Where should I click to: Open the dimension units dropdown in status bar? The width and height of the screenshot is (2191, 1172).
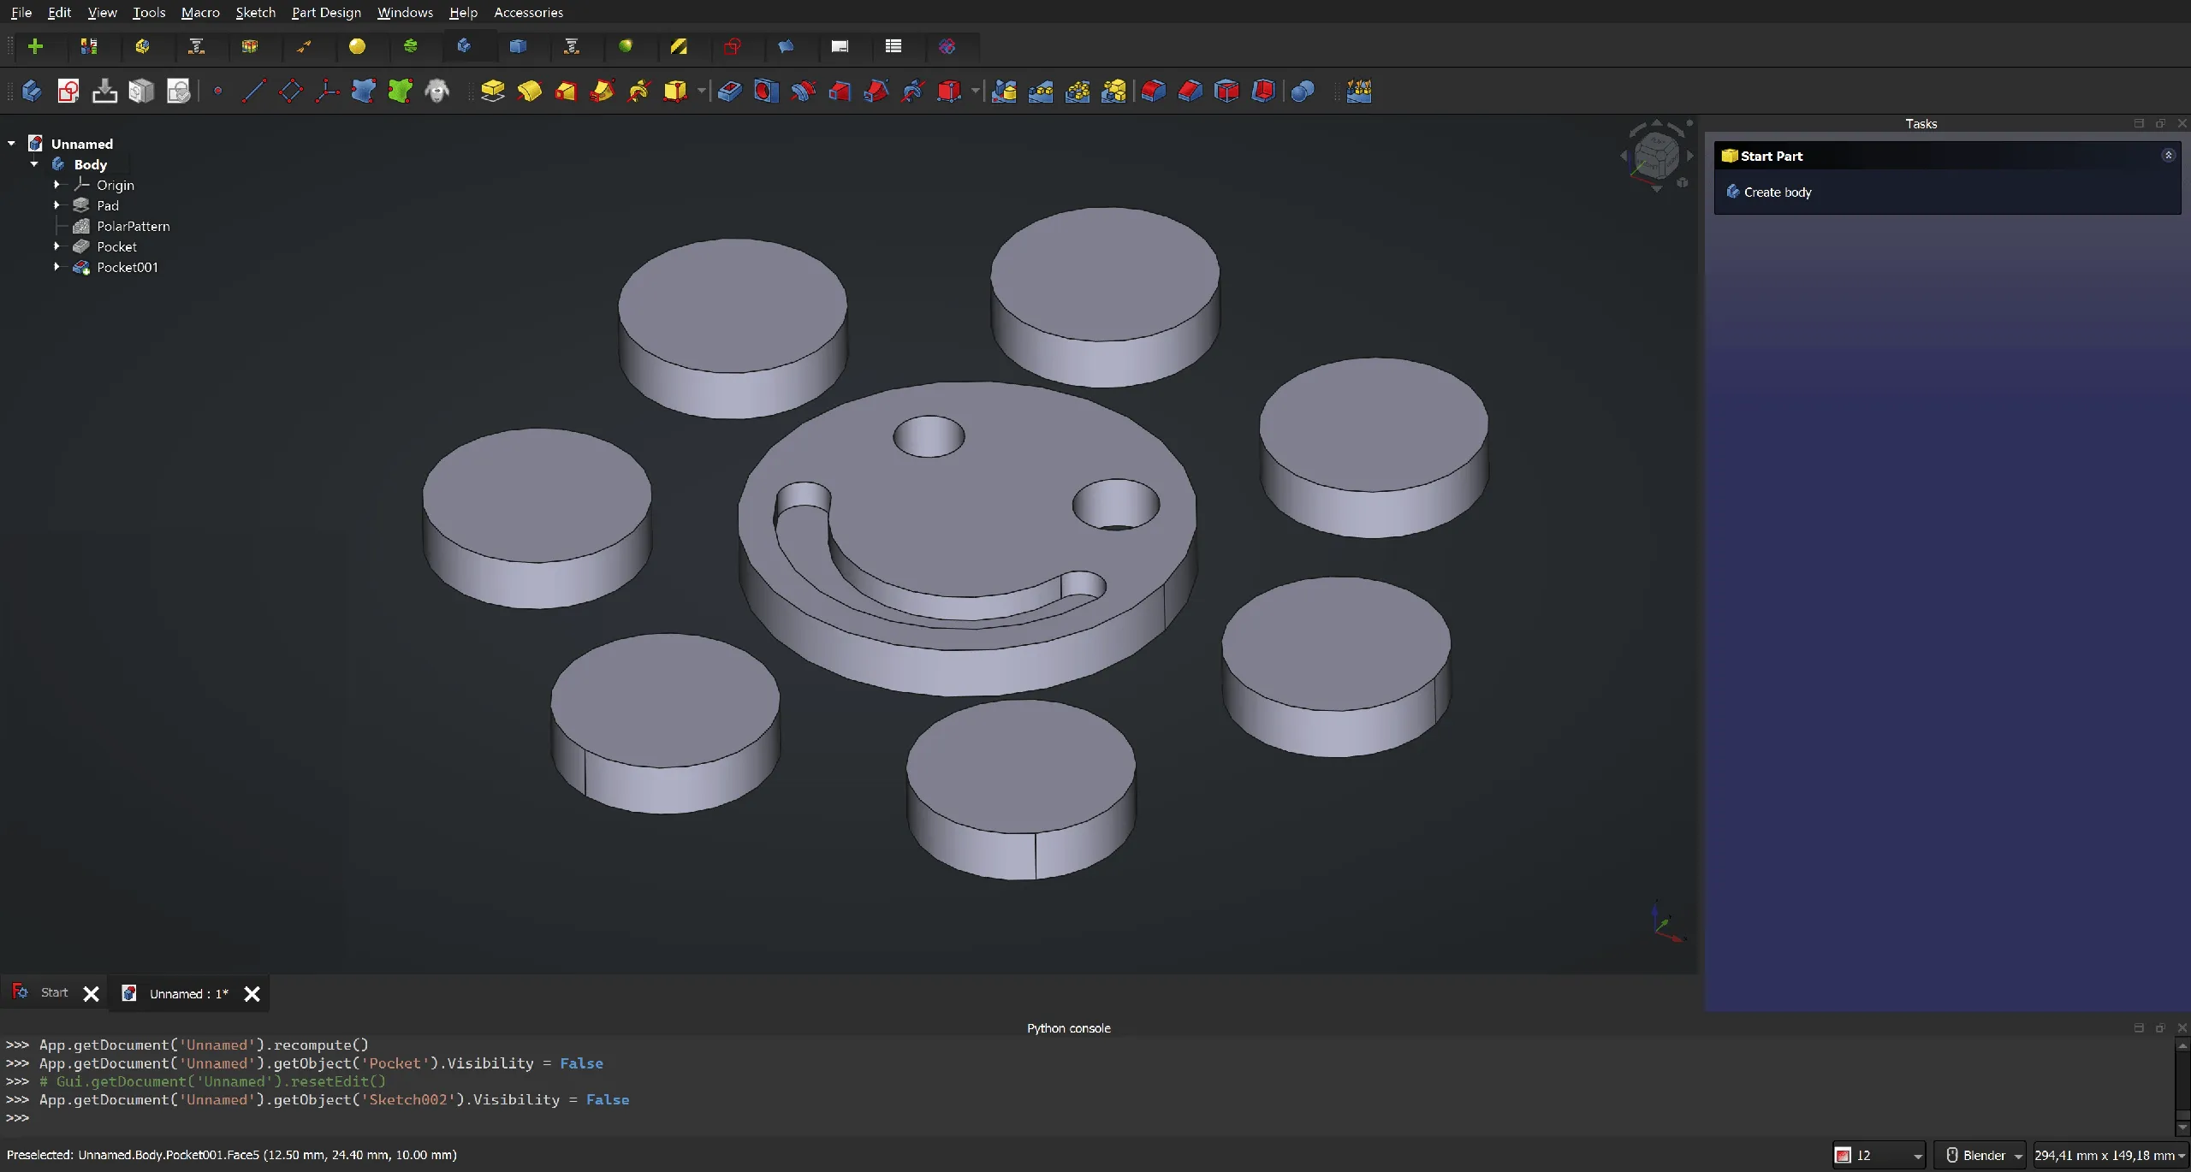tap(2182, 1156)
